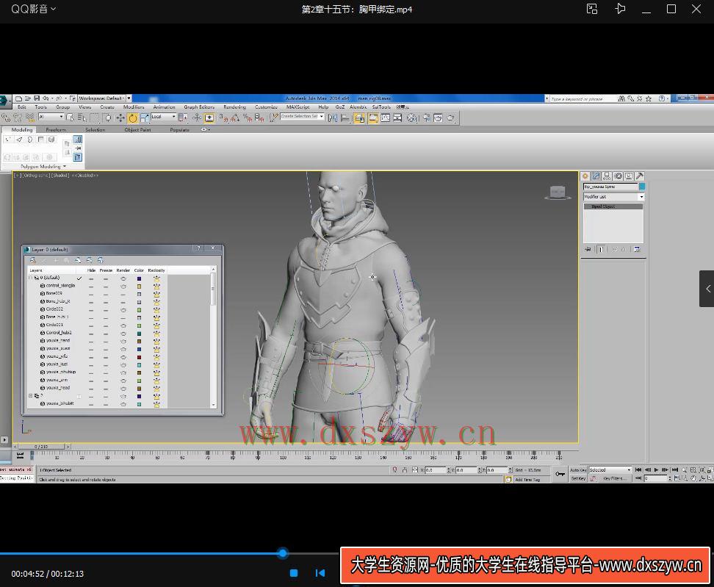Open the Modifier List dropdown
Image resolution: width=714 pixels, height=587 pixels.
614,197
